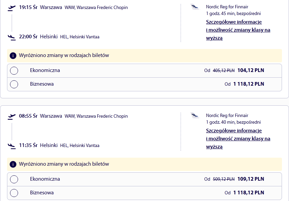This screenshot has height=201, width=289.
Task: Open detailed information link for 08:55 flight
Action: pos(238,139)
